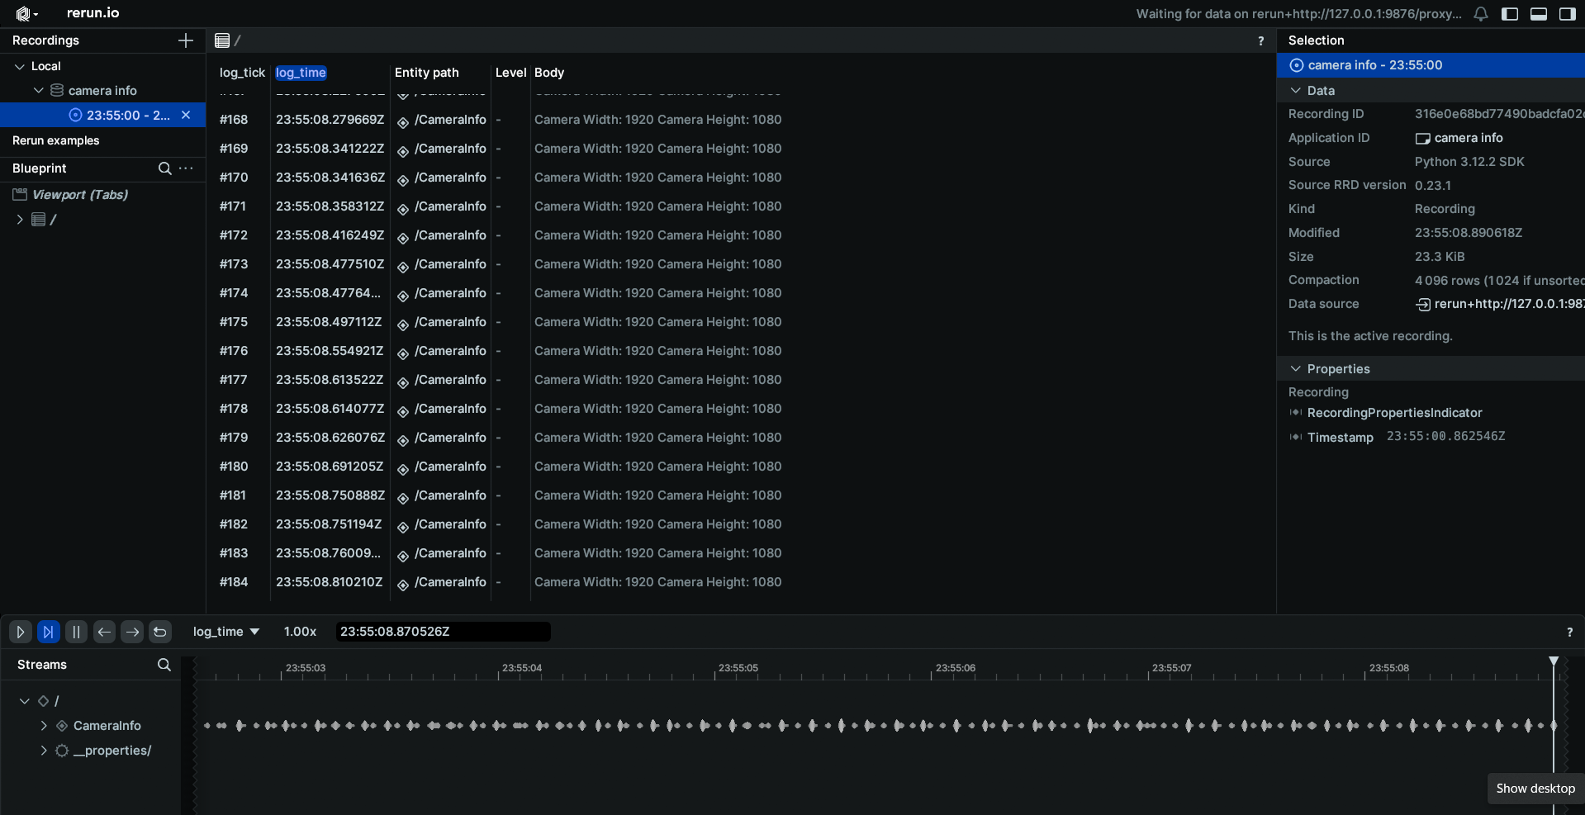Click the timestamp input field near playback controls
The height and width of the screenshot is (815, 1585).
442,632
